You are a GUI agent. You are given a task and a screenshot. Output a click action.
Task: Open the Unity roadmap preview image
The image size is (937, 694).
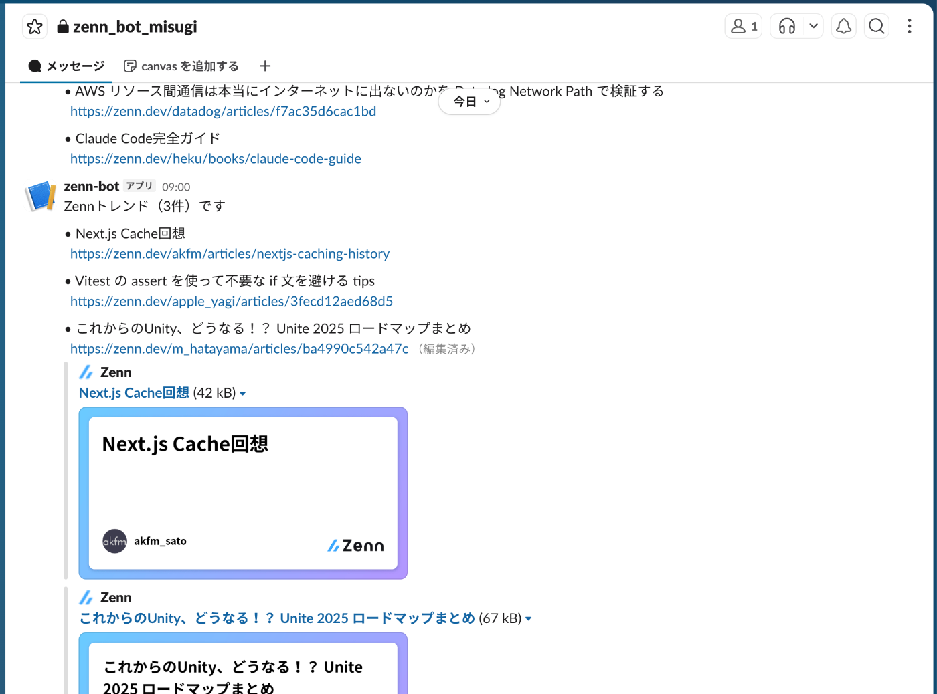pos(243,663)
